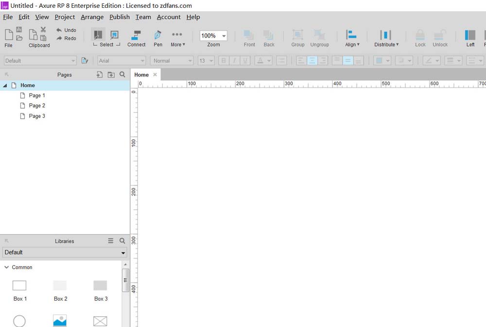The image size is (486, 327).
Task: Click the Undo button
Action: pos(66,30)
